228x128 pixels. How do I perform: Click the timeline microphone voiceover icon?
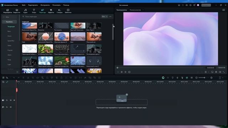[177, 78]
